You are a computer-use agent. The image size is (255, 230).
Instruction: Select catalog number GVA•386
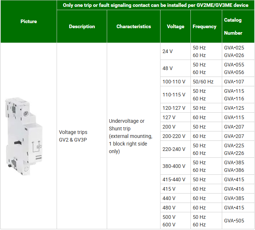[x=234, y=170]
